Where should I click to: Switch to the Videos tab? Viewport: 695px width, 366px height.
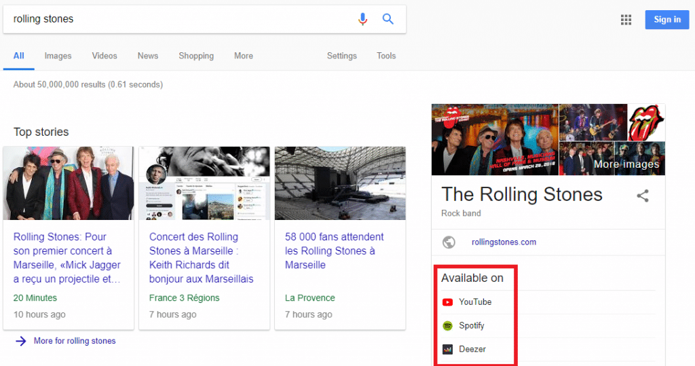[105, 56]
